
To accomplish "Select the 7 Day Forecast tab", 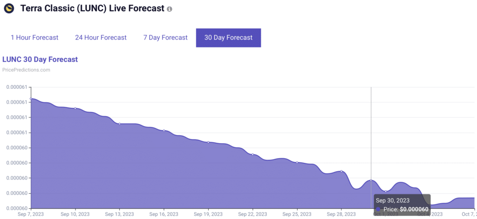I will tap(165, 38).
